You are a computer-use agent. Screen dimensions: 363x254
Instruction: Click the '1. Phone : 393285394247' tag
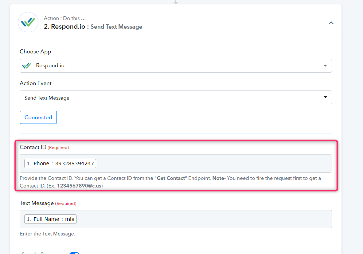coord(60,164)
